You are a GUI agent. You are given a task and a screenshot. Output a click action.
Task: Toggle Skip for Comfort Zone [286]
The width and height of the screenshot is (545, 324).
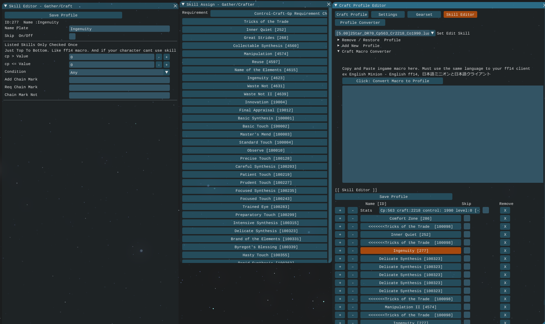(467, 218)
